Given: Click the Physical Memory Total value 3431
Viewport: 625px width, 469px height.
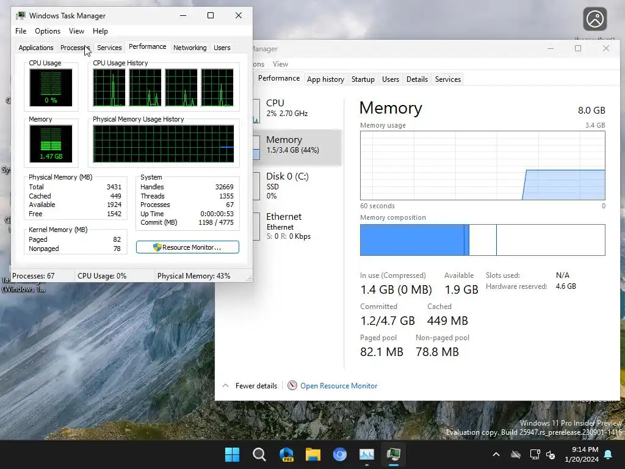Looking at the screenshot, I should pyautogui.click(x=114, y=187).
